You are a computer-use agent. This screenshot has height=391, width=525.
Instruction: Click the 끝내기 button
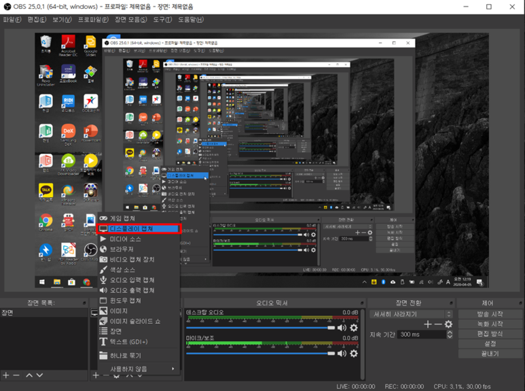(x=490, y=354)
